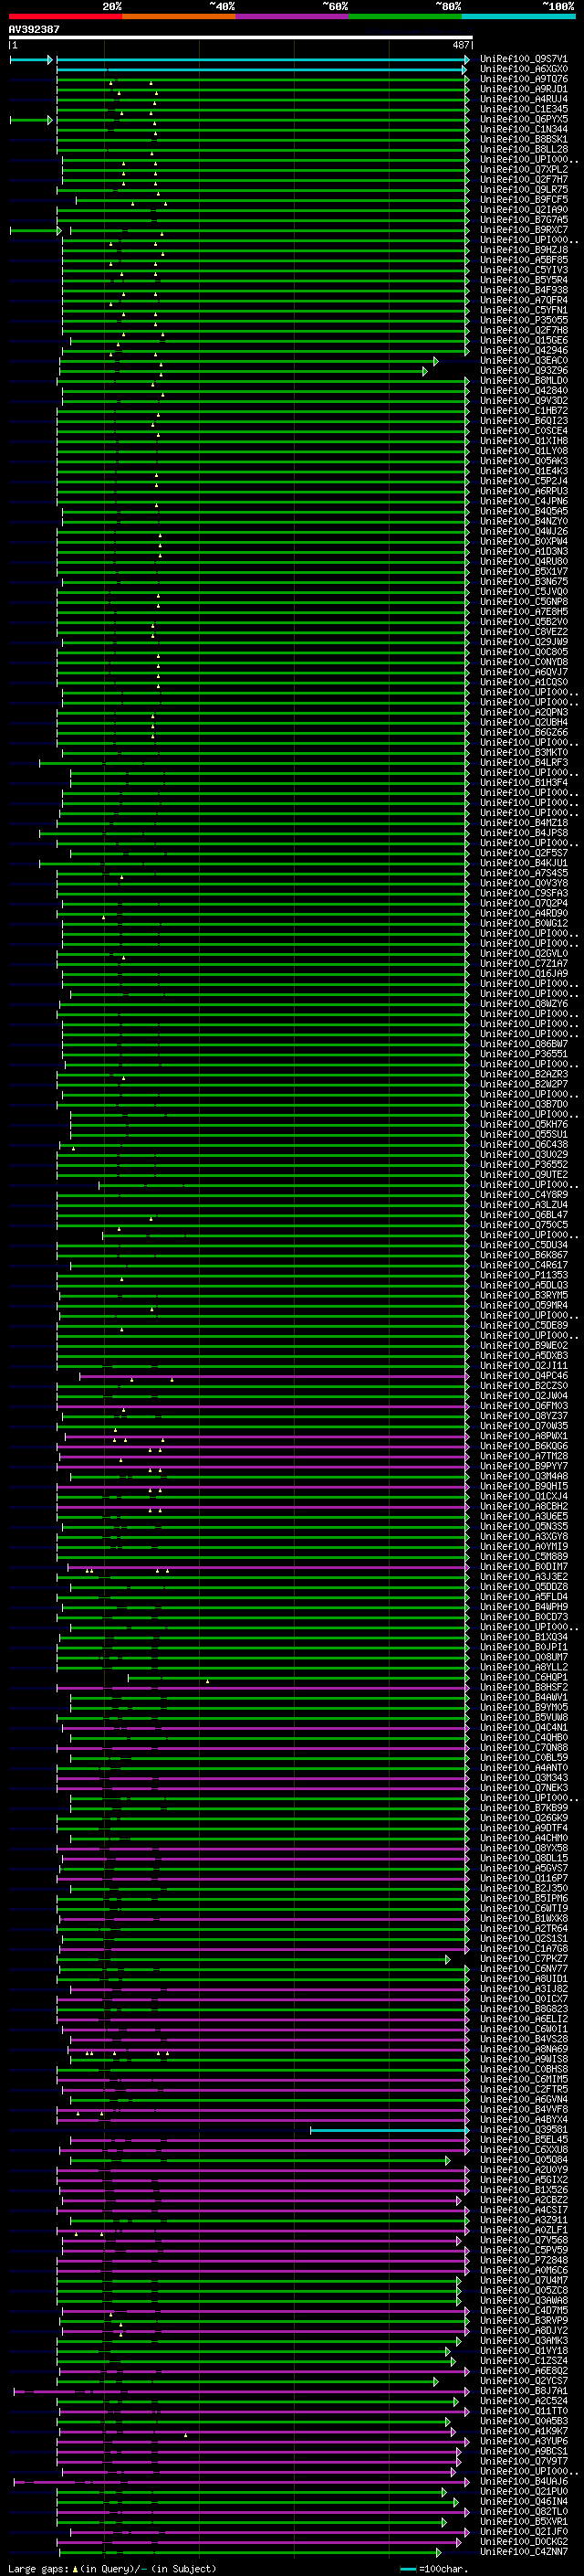This screenshot has height=2576, width=584.
Task: Select the UniRef100_Q59MR4 label
Action: (524, 1306)
